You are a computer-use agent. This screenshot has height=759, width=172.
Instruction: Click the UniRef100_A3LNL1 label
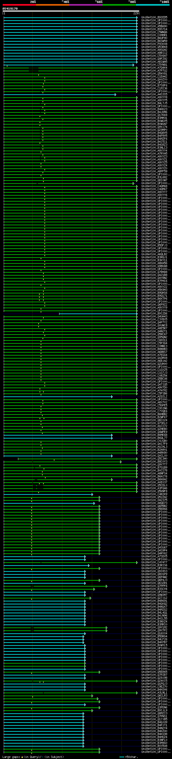pyautogui.click(x=154, y=693)
